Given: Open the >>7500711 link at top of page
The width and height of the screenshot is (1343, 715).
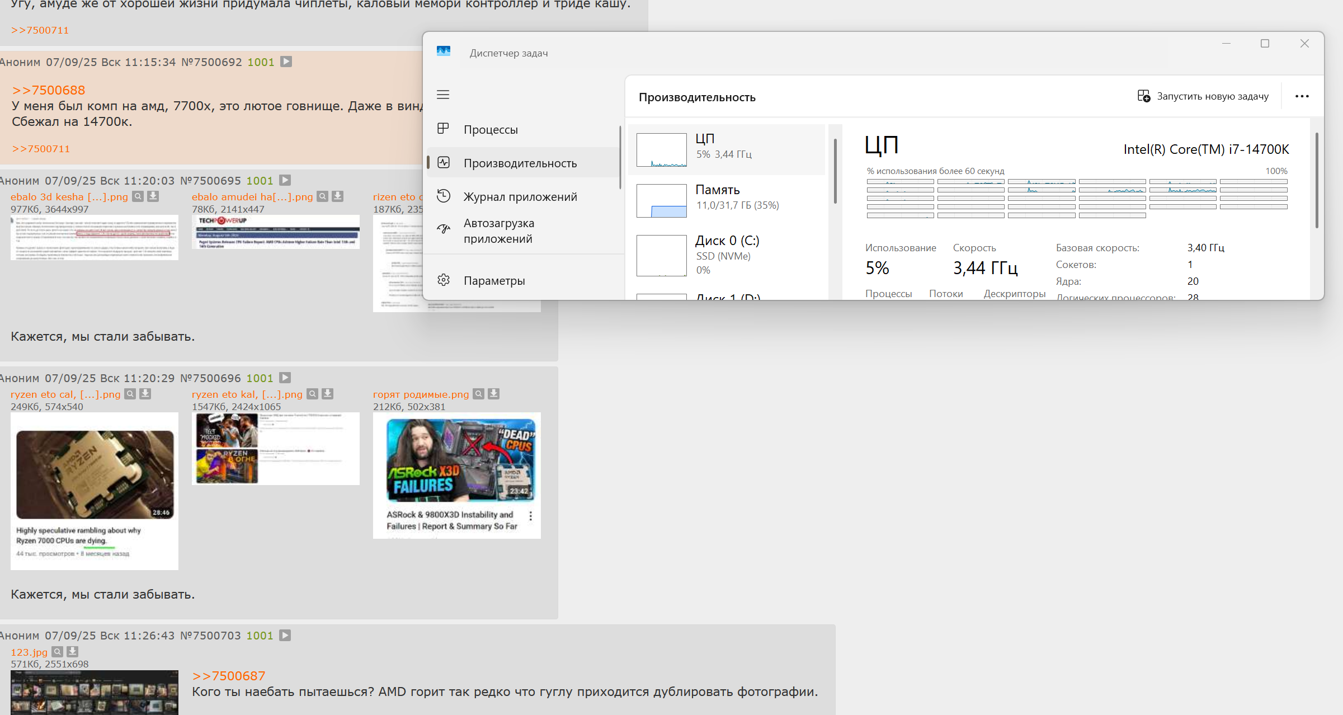Looking at the screenshot, I should tap(40, 30).
